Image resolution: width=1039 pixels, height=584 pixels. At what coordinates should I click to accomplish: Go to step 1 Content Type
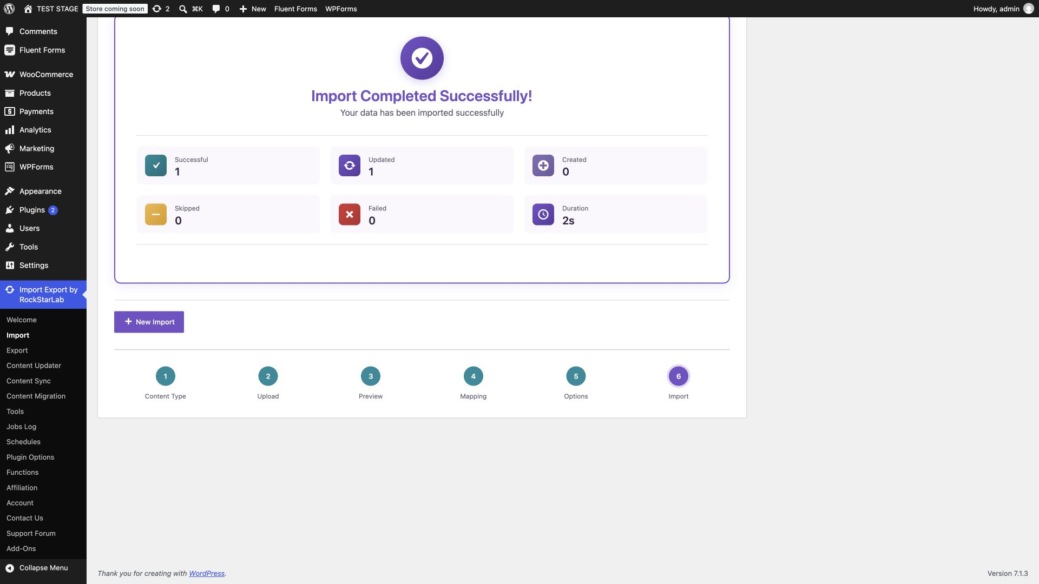[166, 376]
